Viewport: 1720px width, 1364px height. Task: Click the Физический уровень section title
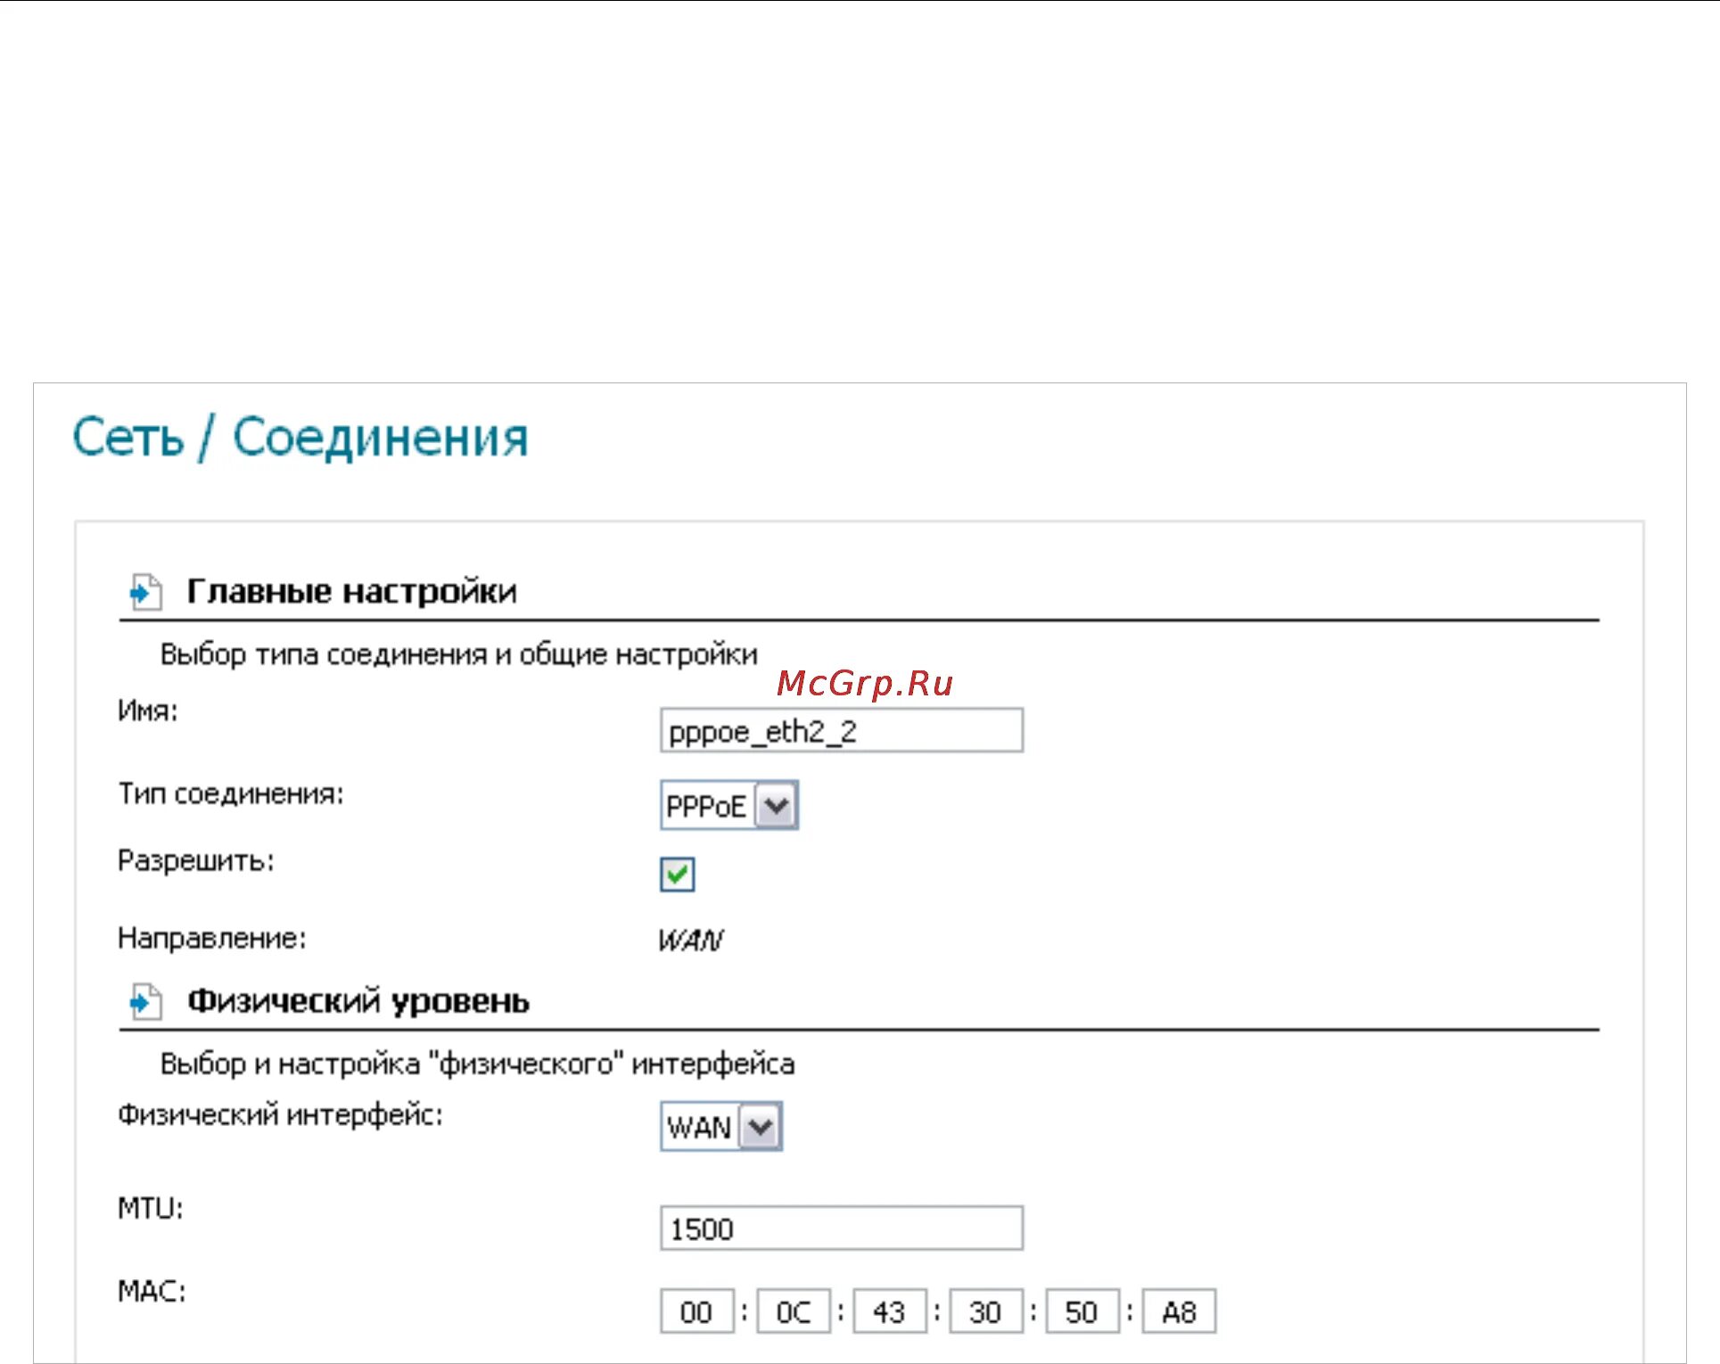[x=358, y=1002]
